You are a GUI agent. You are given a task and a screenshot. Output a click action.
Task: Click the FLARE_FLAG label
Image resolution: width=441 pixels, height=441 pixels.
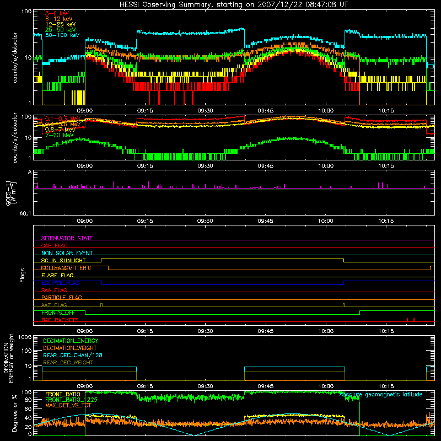pyautogui.click(x=57, y=275)
